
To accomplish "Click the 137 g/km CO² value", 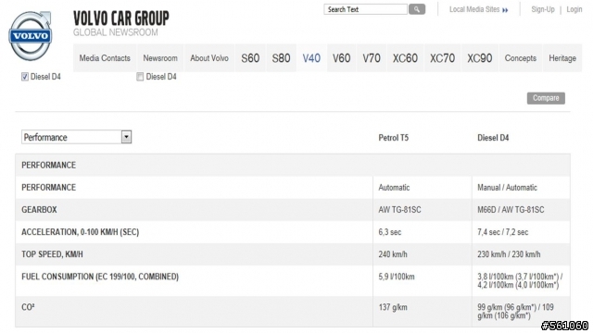I will [x=393, y=307].
